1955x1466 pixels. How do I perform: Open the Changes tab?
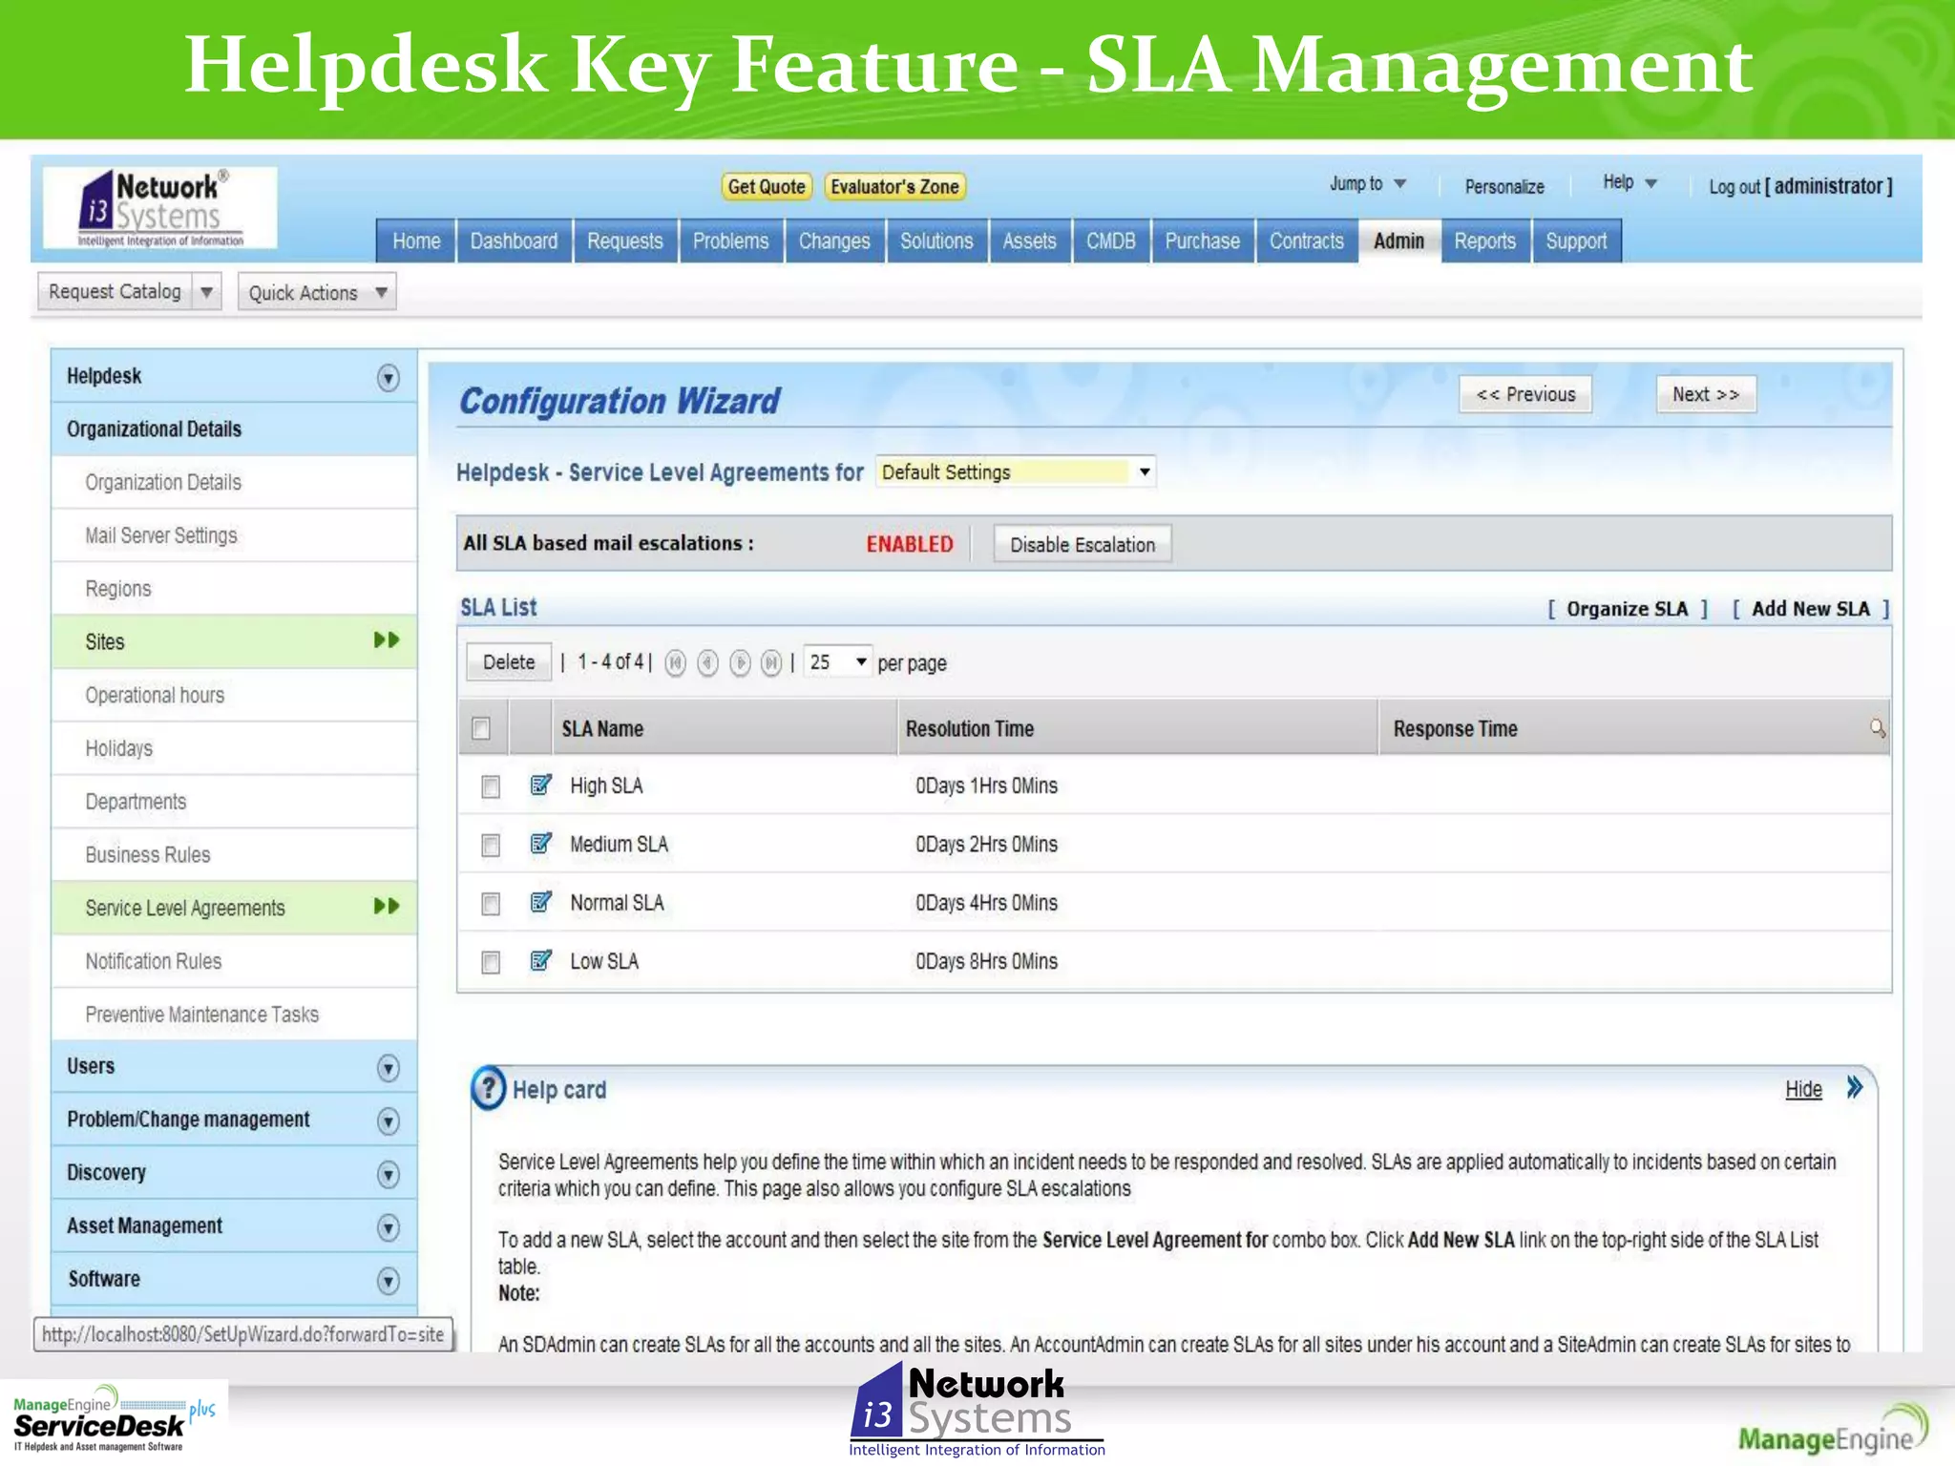tap(834, 241)
